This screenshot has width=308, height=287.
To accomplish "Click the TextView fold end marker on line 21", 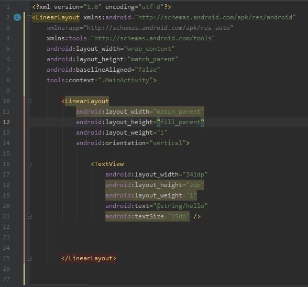I will [x=29, y=216].
